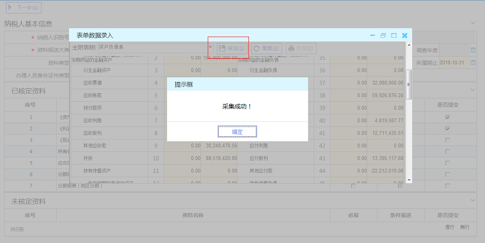Click the 所属期止 date field 2018-10-31
The height and width of the screenshot is (243, 485).
pyautogui.click(x=454, y=63)
